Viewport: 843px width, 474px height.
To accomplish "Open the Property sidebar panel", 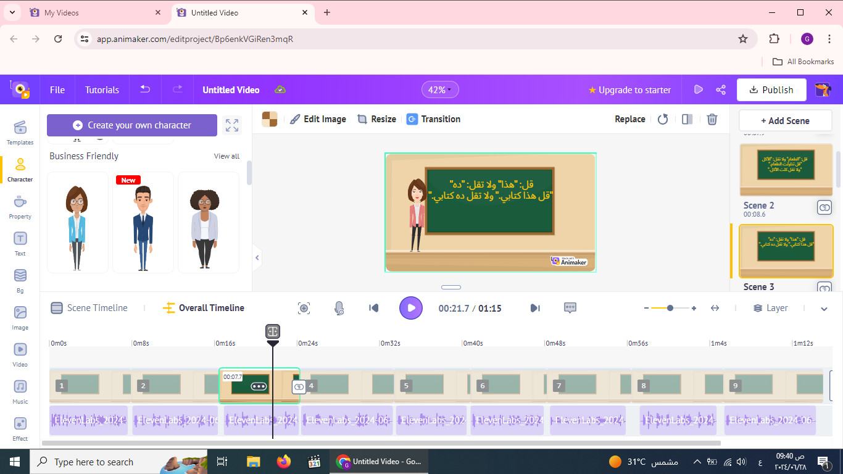I will tap(20, 207).
